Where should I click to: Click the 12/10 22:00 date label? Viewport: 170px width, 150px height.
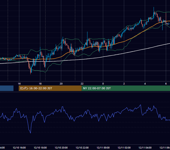coord(82,147)
